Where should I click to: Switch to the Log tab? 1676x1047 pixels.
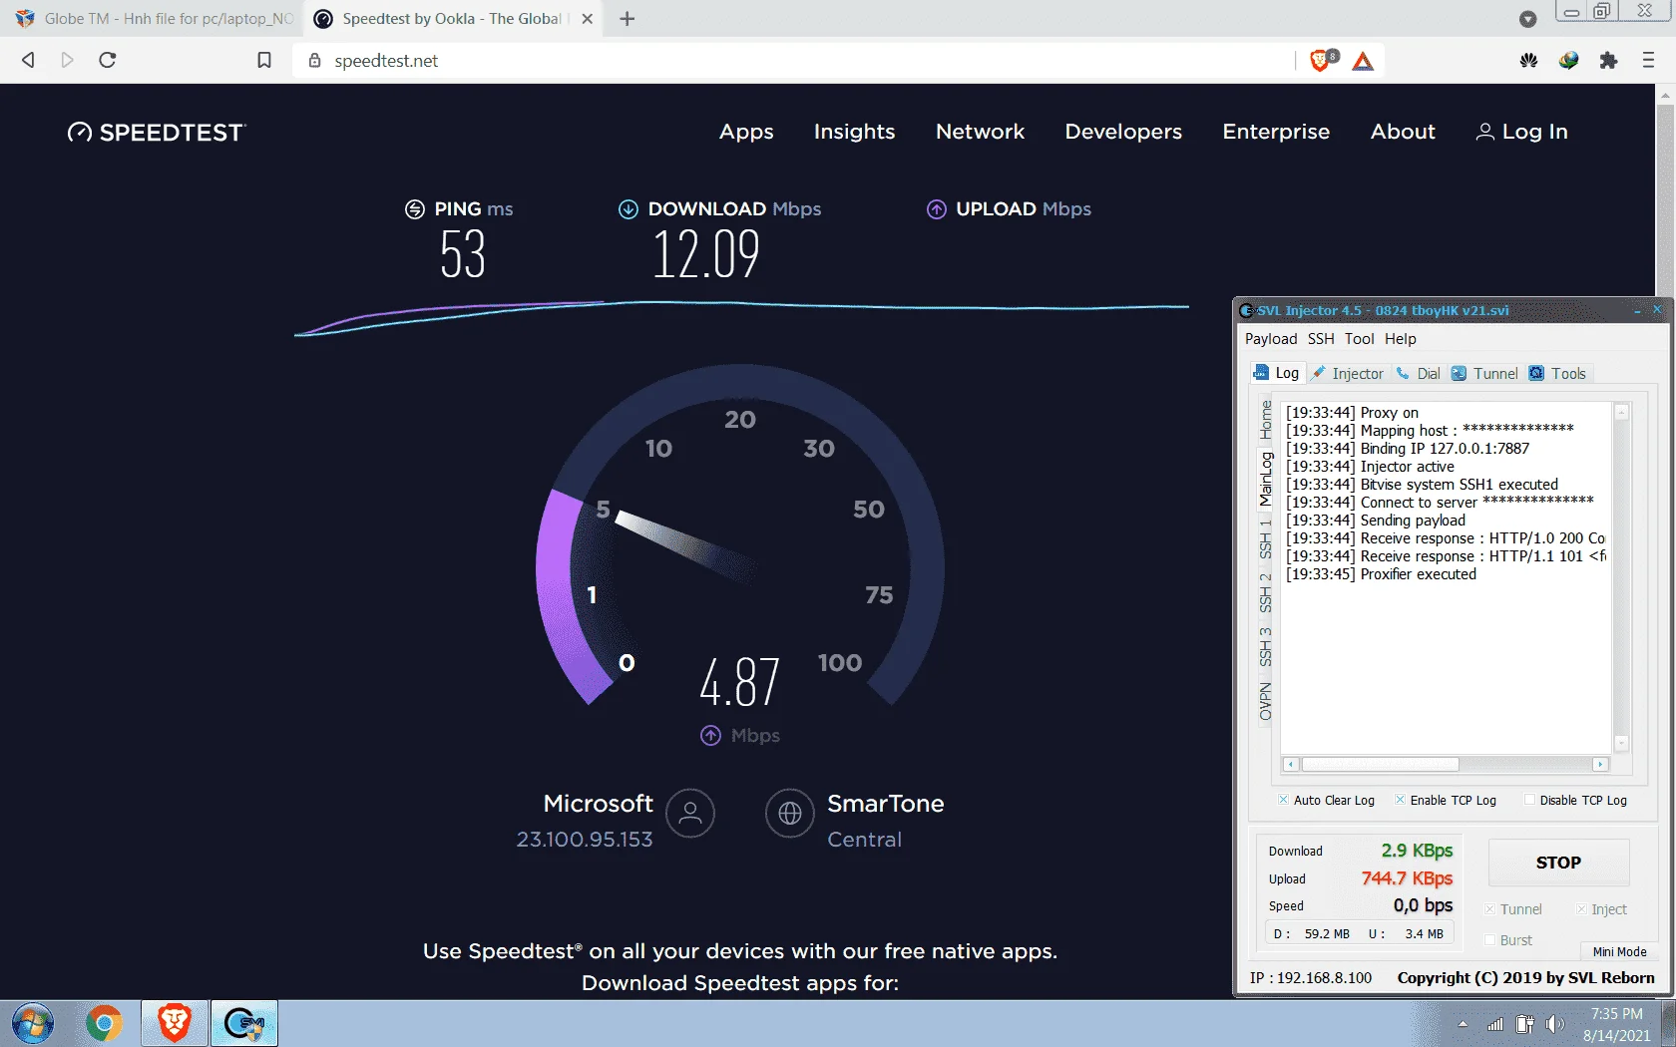(x=1277, y=373)
